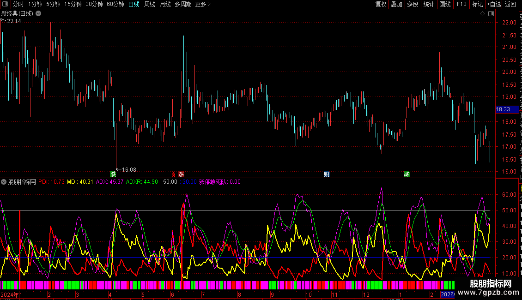Image resolution: width=522 pixels, height=300 pixels.
Task: Select the 5分钟 period
Action: [x=53, y=4]
